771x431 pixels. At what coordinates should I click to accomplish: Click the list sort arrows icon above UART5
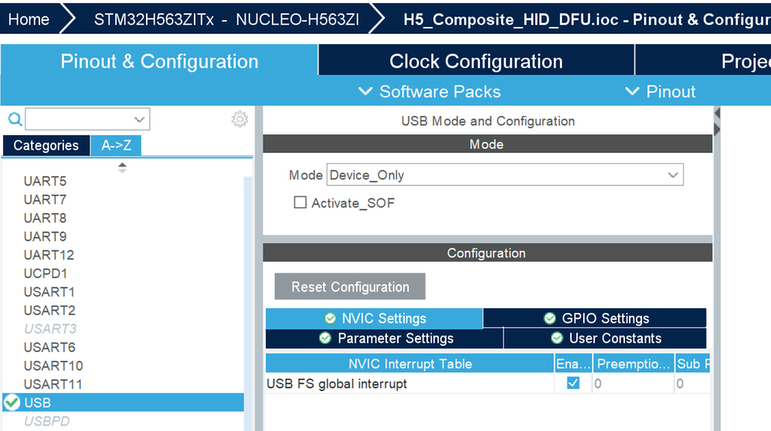[122, 168]
